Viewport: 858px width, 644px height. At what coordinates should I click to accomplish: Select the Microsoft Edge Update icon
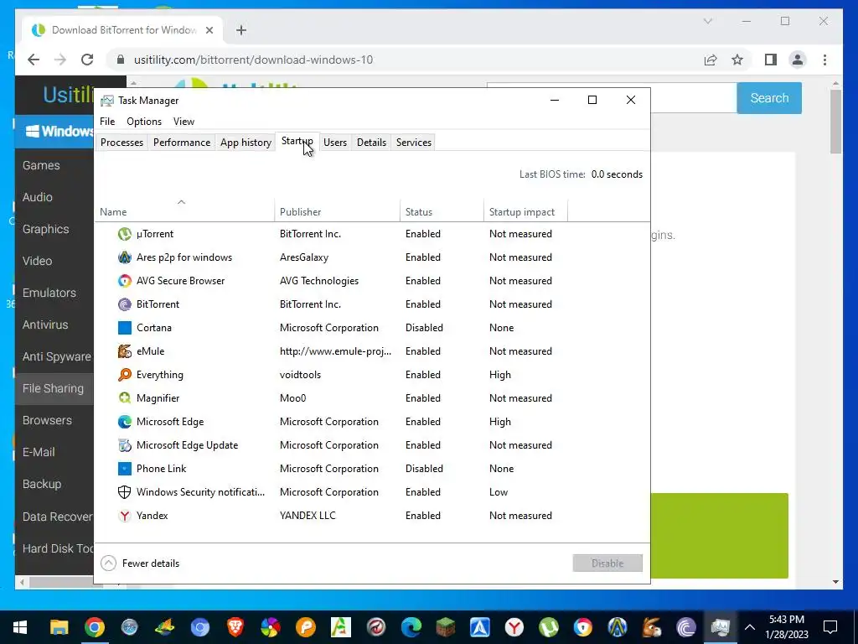125,445
